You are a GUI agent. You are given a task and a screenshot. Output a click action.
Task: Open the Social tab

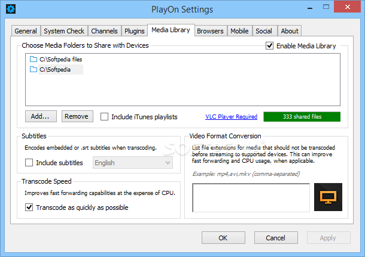tap(264, 31)
